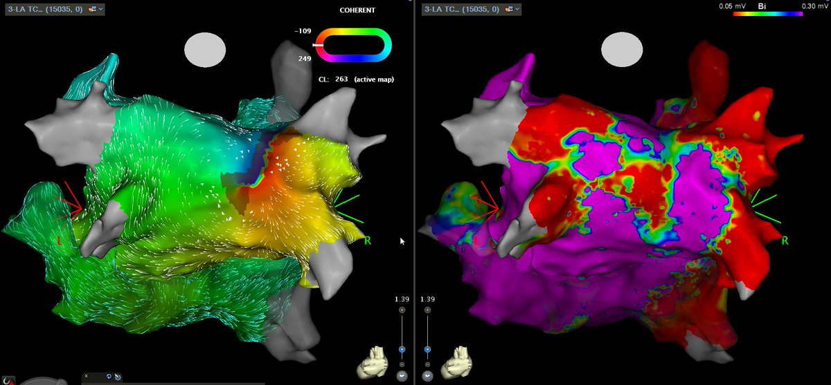This screenshot has width=831, height=385.
Task: Click the catheter icon in bottom-left corner
Action: point(10,380)
